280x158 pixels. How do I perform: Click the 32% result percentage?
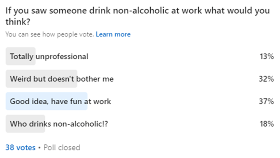point(266,79)
